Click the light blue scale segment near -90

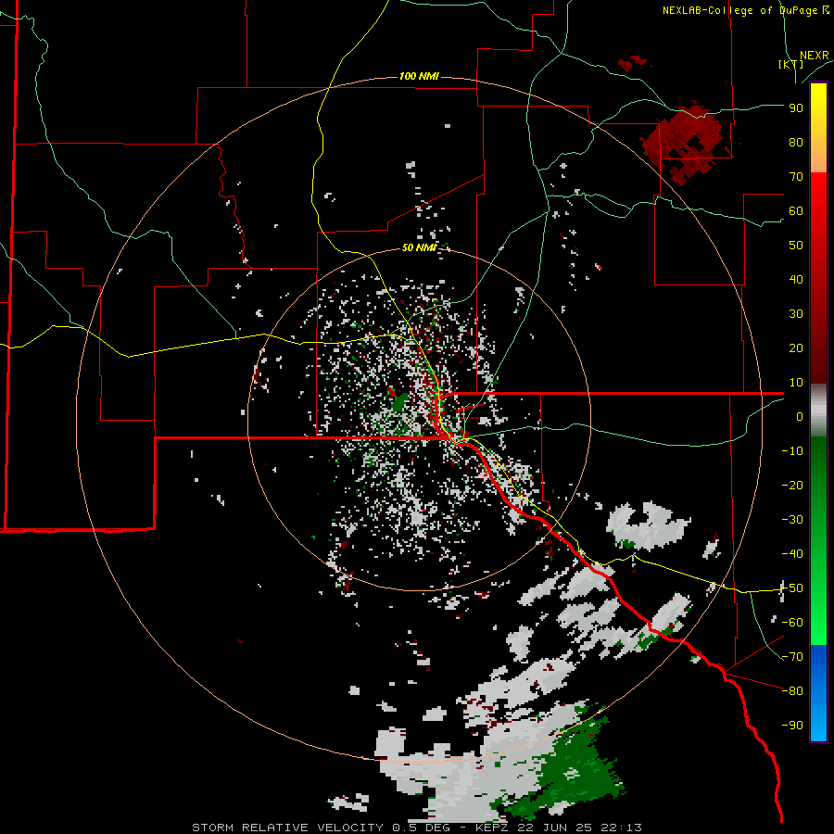(818, 721)
